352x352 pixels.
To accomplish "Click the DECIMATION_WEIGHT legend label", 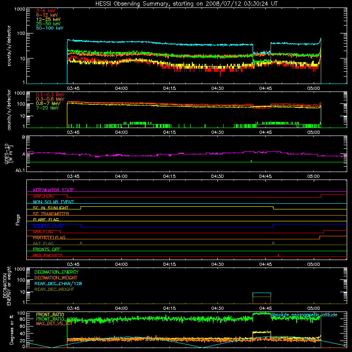I will click(x=56, y=278).
